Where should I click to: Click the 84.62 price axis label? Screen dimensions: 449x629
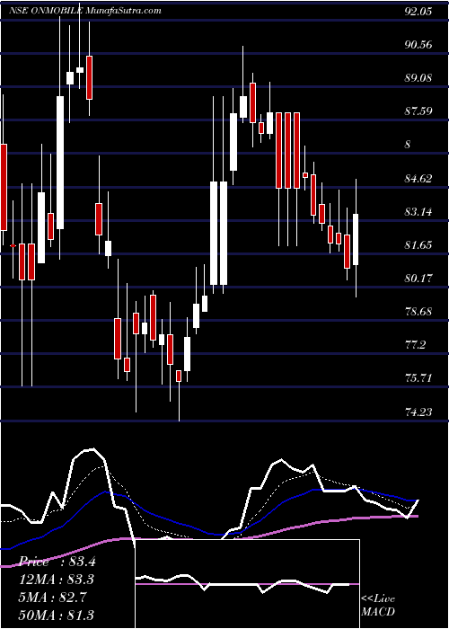coord(418,178)
